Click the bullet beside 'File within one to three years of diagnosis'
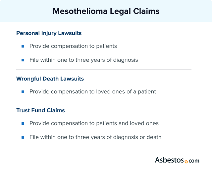This screenshot has width=212, height=171. [23, 60]
